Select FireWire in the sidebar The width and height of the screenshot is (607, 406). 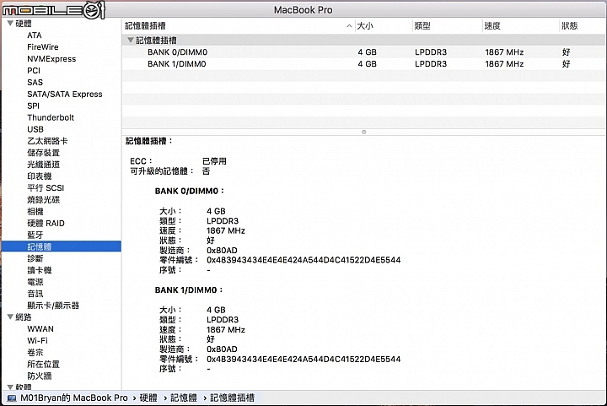[x=43, y=47]
